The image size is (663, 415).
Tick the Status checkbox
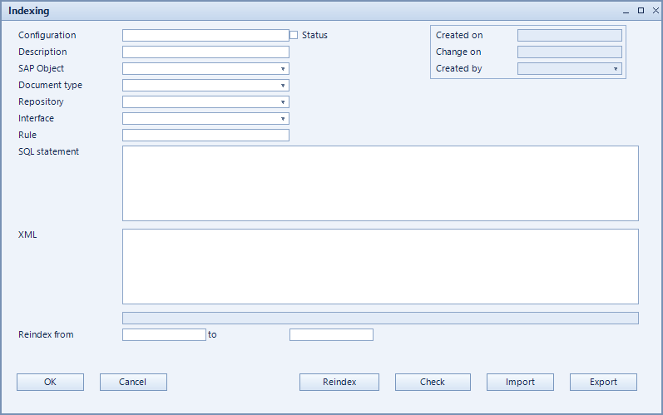coord(294,35)
